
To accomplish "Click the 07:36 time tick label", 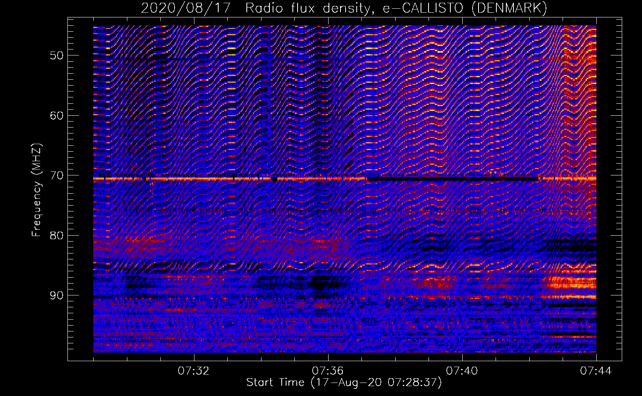I will point(328,371).
